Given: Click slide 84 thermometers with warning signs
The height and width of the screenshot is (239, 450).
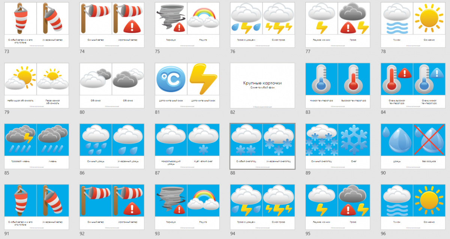Looking at the screenshot, I should pyautogui.click(x=413, y=85).
